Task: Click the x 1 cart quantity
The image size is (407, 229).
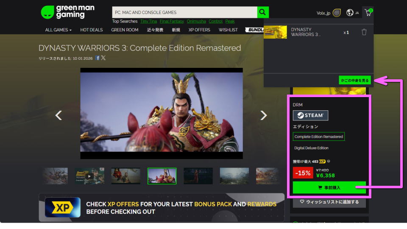Action: point(346,33)
